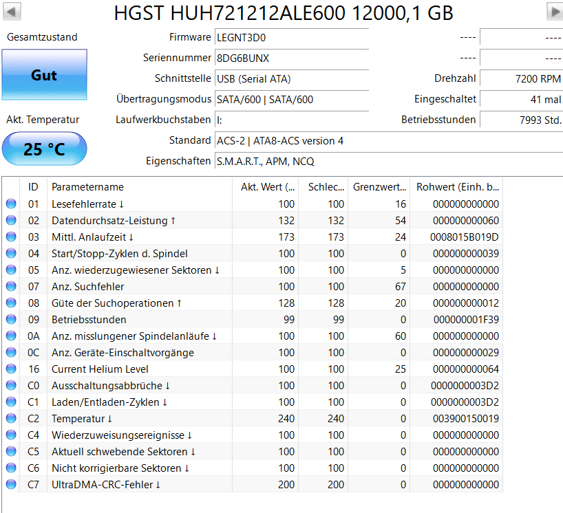
Task: Select the Ausschaltungsabbrüche parameter name
Action: pos(111,386)
